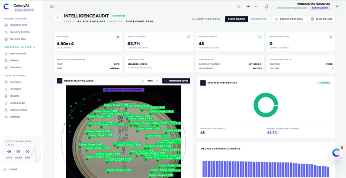Open user avatar W menu
The width and height of the screenshot is (346, 178).
pos(337,6)
